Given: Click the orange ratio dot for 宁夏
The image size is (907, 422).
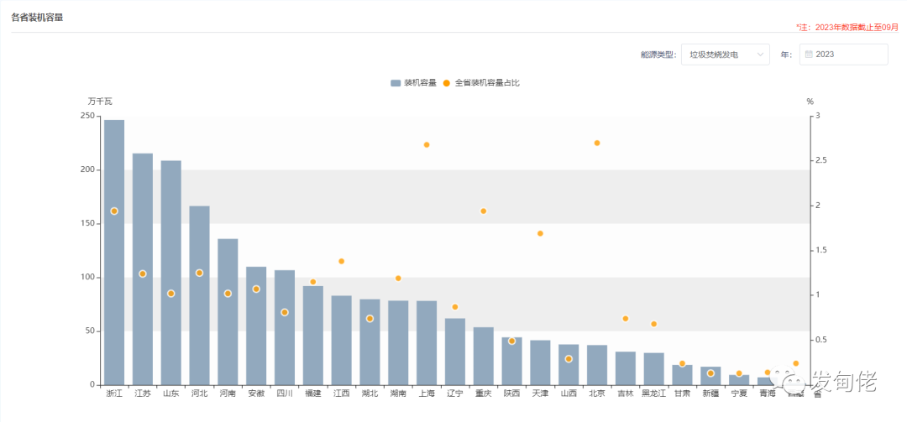Looking at the screenshot, I should pos(739,373).
